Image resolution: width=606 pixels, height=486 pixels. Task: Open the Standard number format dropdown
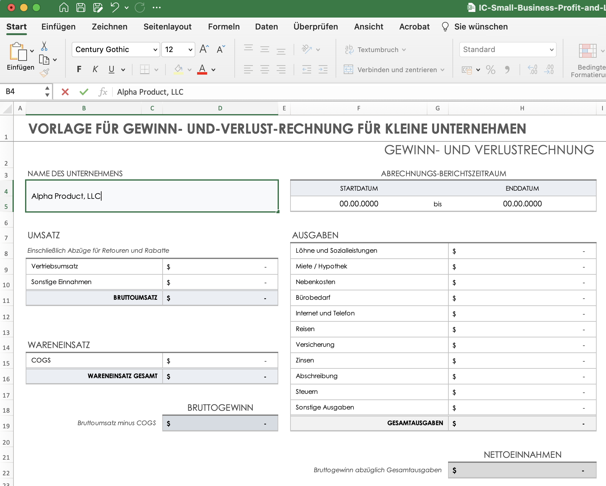tap(508, 50)
